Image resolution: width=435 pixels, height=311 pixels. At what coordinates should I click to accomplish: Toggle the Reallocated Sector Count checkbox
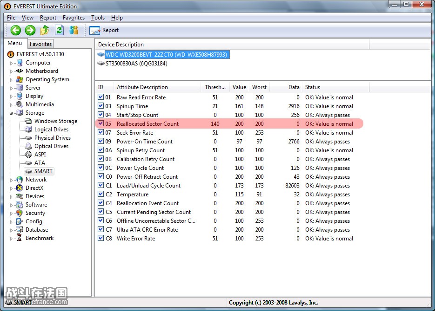point(100,123)
